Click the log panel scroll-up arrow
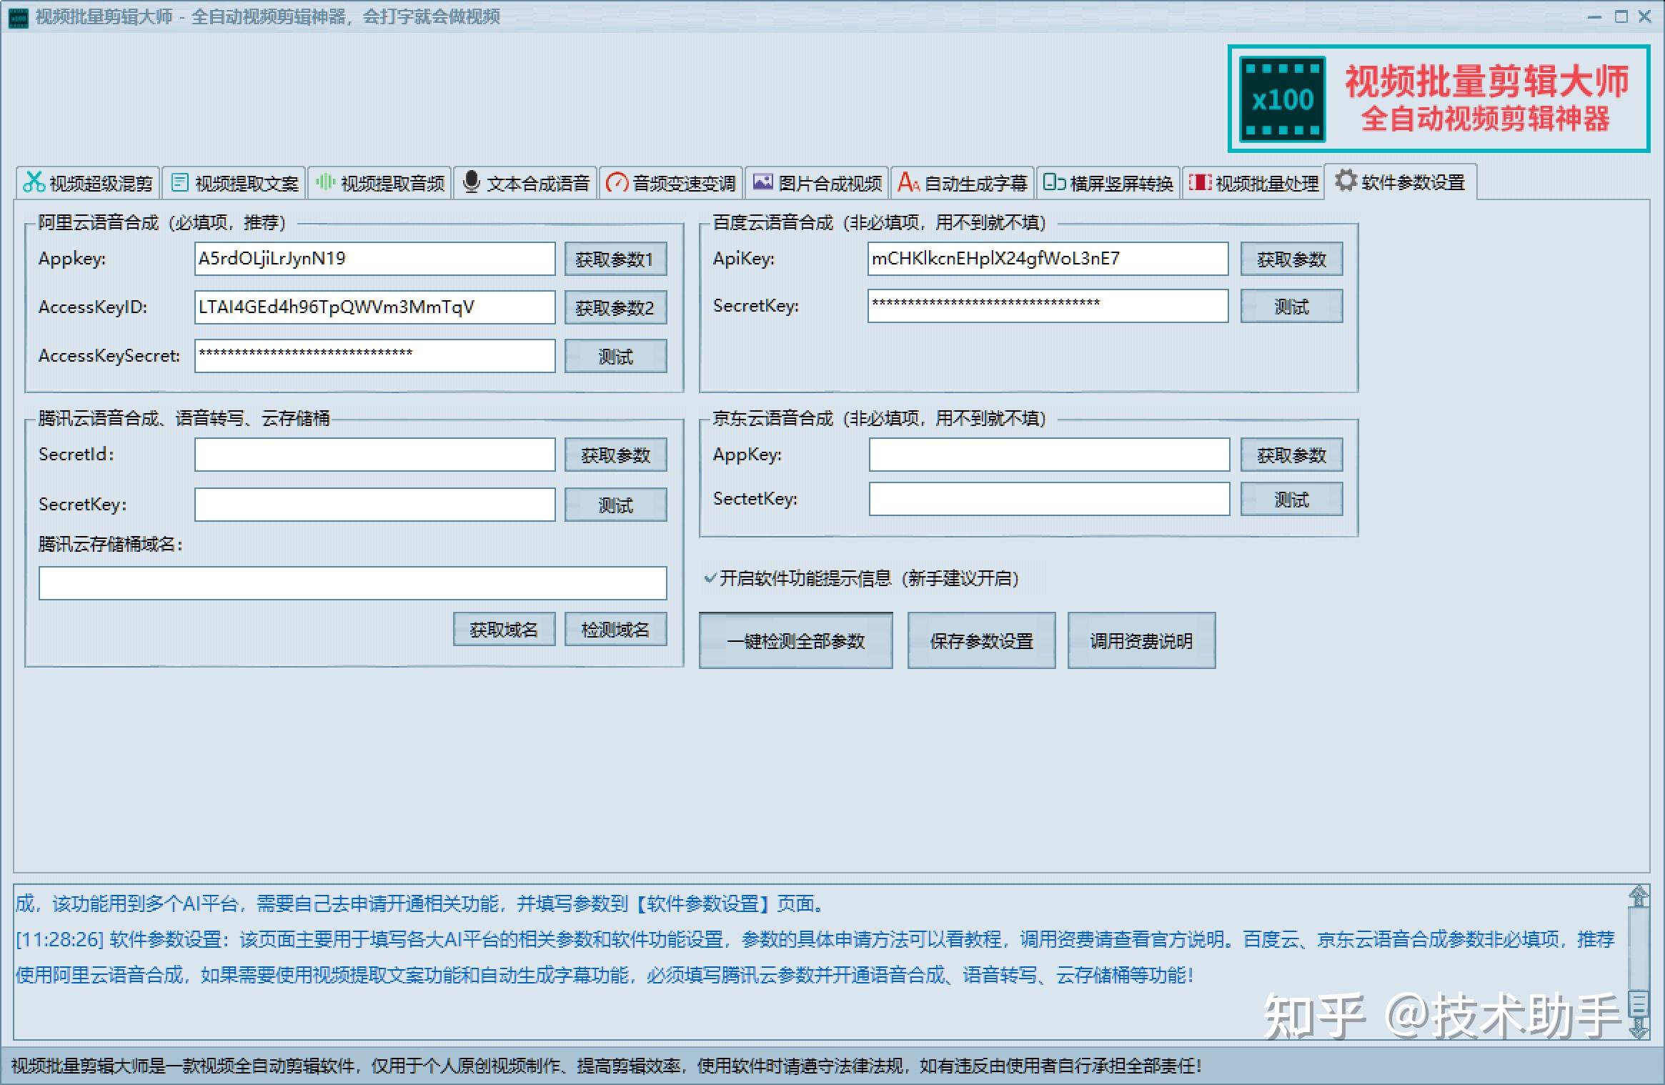Image resolution: width=1665 pixels, height=1085 pixels. (x=1639, y=896)
